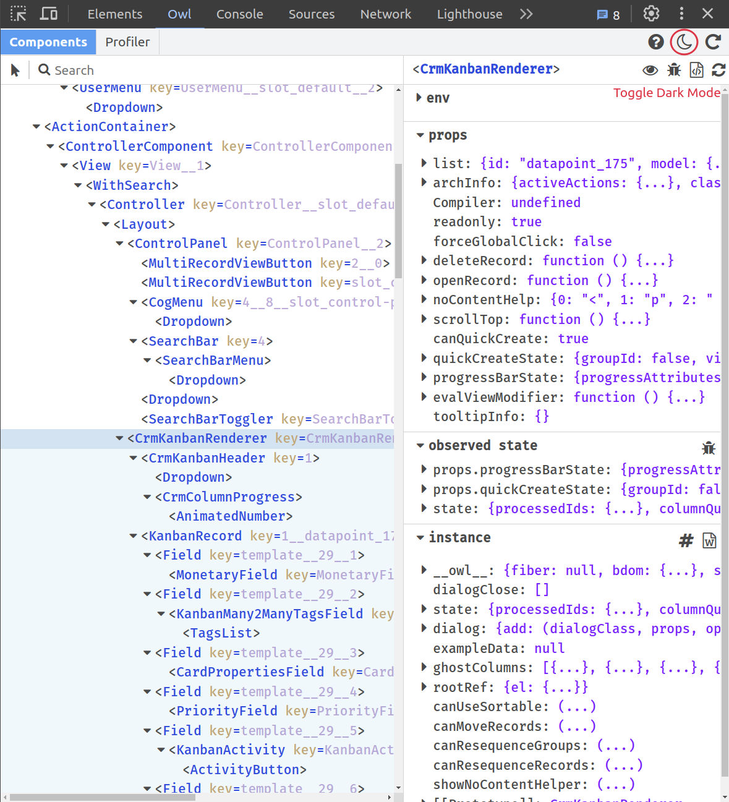The image size is (729, 802).
Task: Open more DevTools tabs chevron
Action: (x=526, y=14)
